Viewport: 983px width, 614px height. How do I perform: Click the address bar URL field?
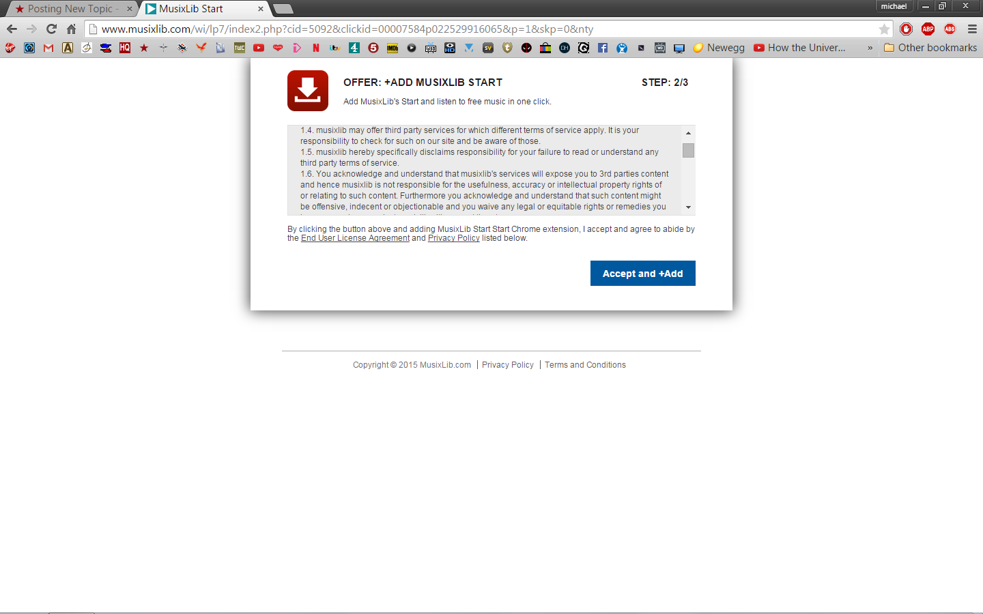click(488, 29)
